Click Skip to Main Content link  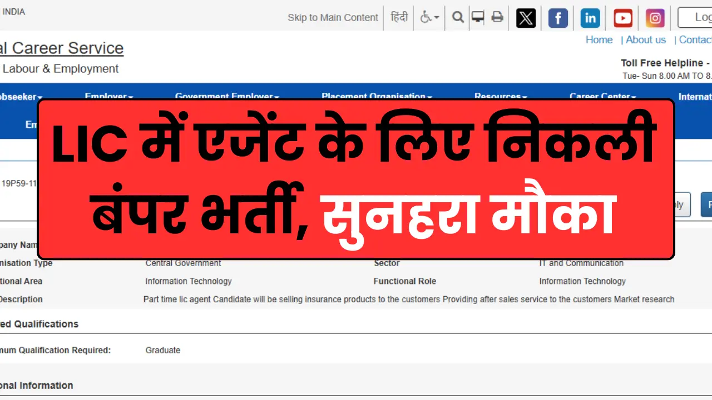[x=333, y=18]
